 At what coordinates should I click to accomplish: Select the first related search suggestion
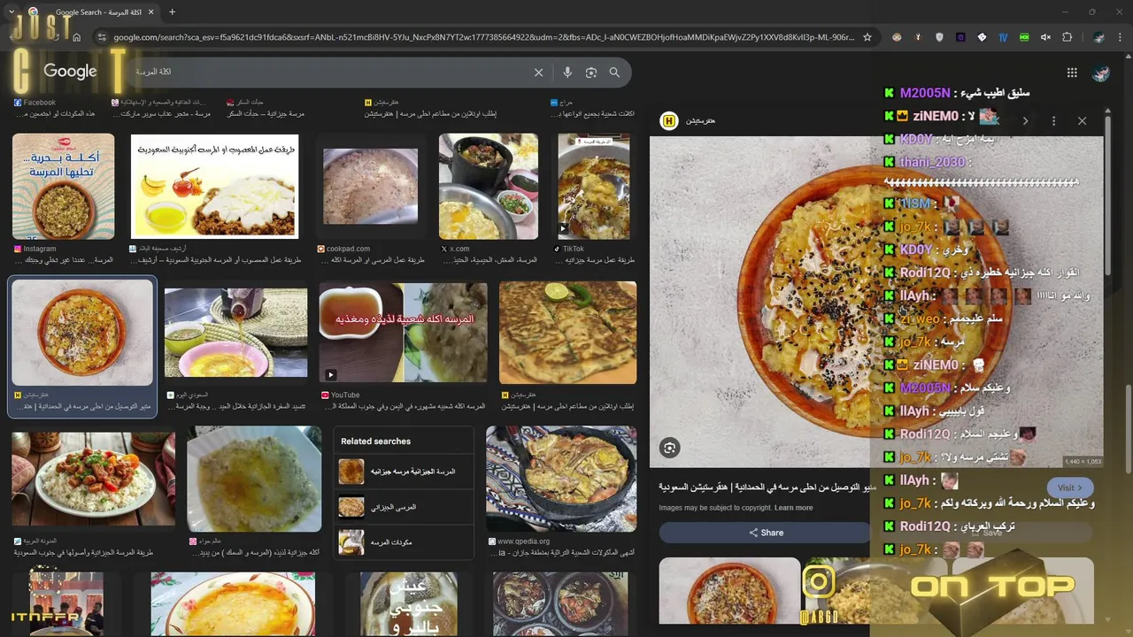click(x=405, y=472)
